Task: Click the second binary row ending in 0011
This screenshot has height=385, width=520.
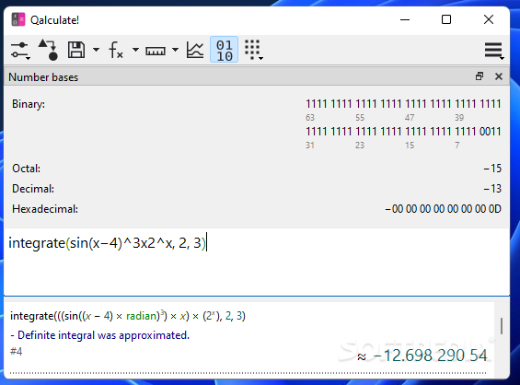Action: pos(403,132)
